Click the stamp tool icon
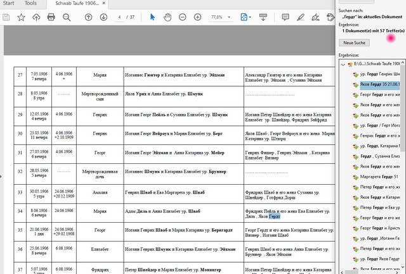The height and width of the screenshot is (274, 406). point(331,17)
